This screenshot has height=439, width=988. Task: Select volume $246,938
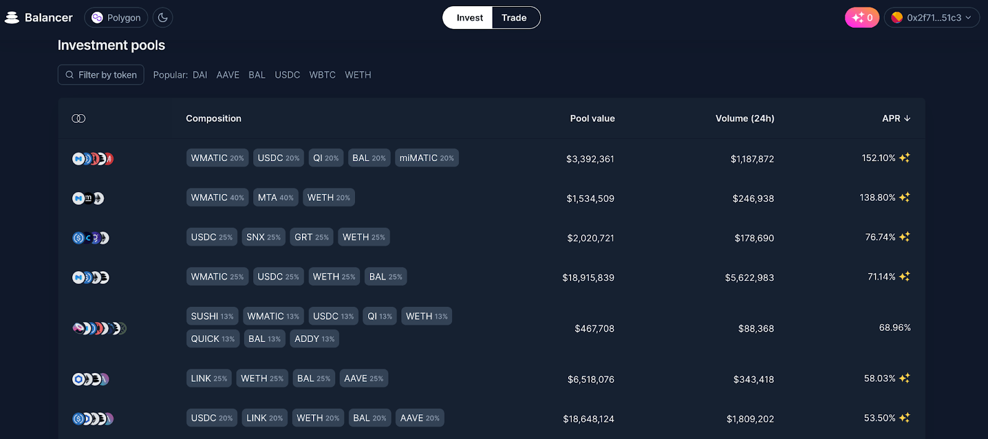point(753,199)
